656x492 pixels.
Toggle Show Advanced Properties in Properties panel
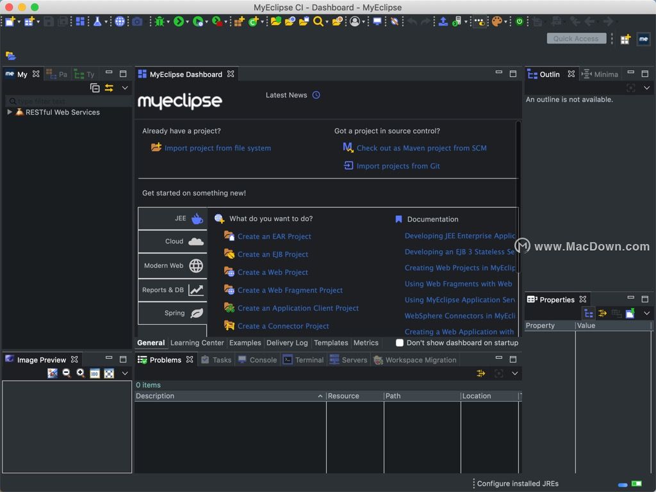(602, 313)
